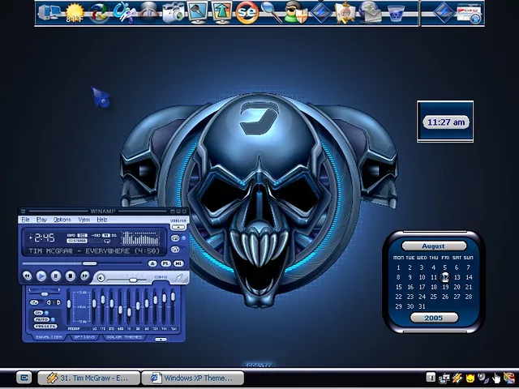Toggle Winamp repeat button
519x389 pixels.
click(175, 237)
